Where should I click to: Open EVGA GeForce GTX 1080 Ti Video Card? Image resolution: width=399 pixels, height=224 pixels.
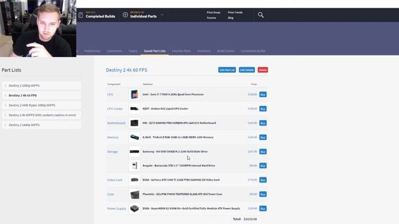181,180
